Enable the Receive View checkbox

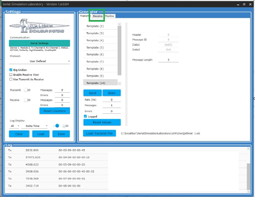pyautogui.click(x=11, y=74)
